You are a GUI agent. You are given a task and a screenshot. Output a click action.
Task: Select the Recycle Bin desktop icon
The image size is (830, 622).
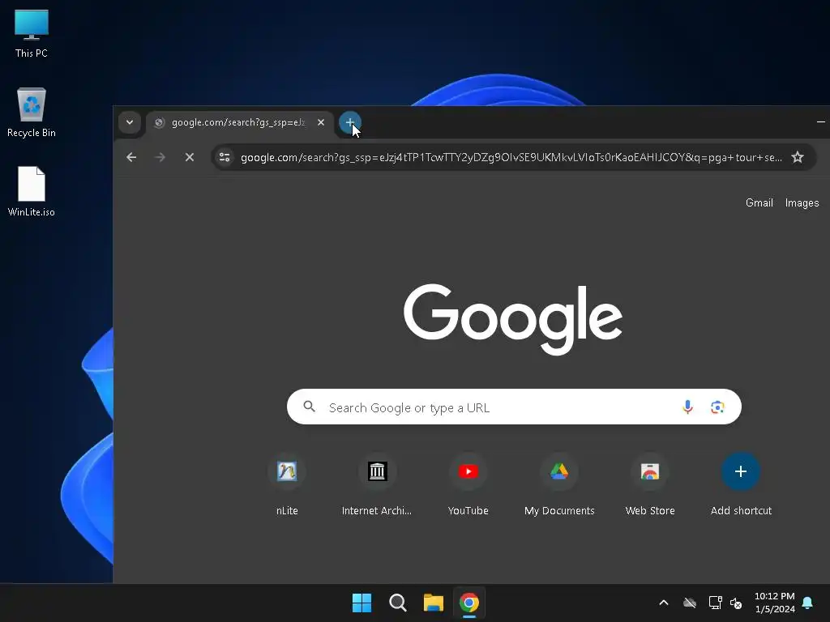[32, 113]
